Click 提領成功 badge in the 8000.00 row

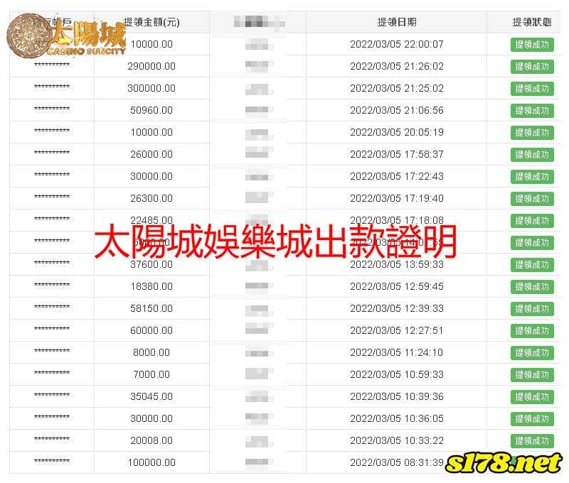tap(532, 353)
